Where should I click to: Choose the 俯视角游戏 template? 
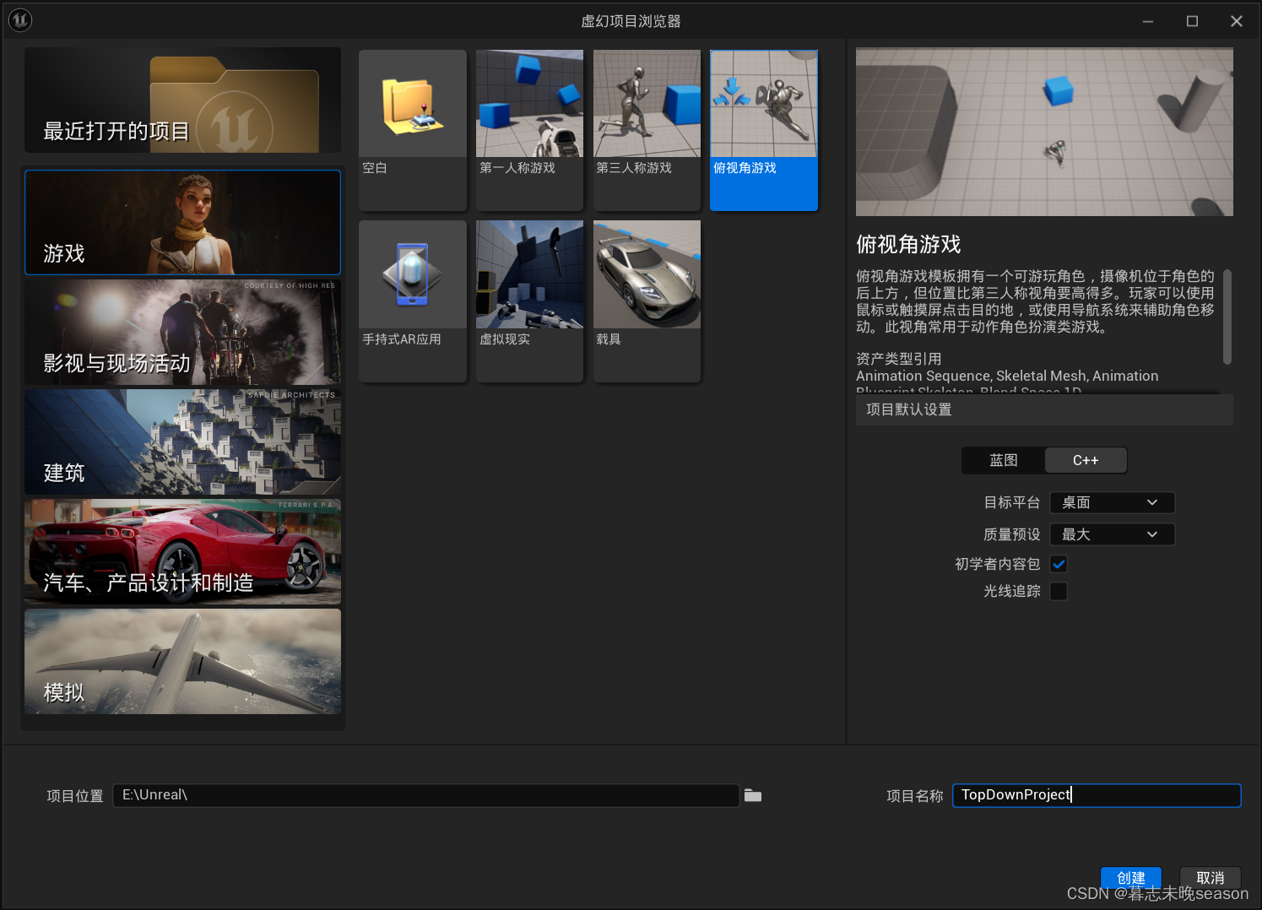click(764, 130)
